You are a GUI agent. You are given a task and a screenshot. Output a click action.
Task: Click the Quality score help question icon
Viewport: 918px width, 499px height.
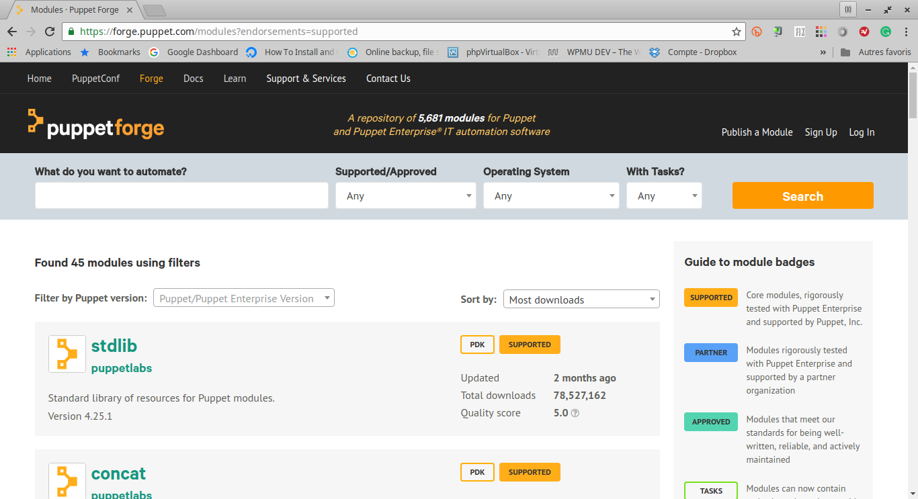pyautogui.click(x=575, y=413)
